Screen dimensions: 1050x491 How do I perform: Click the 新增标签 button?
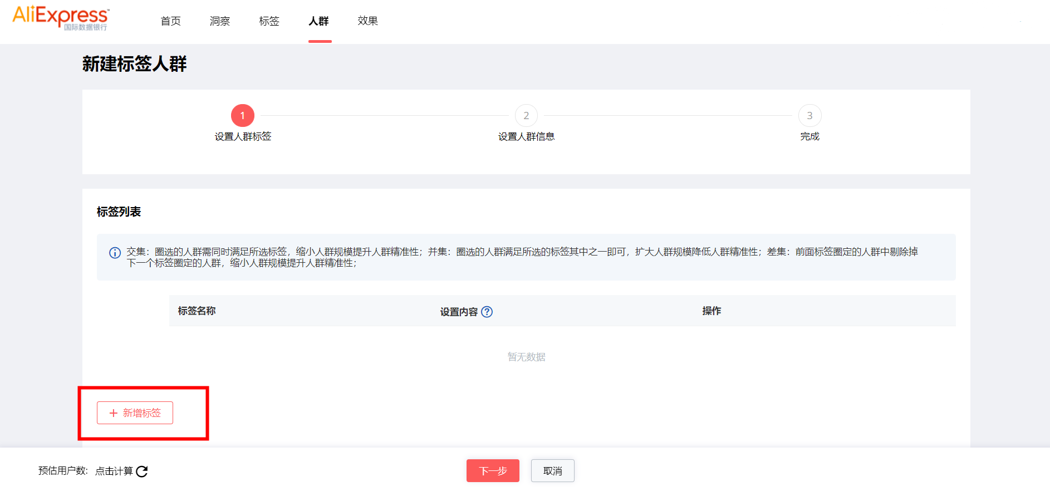click(x=135, y=413)
